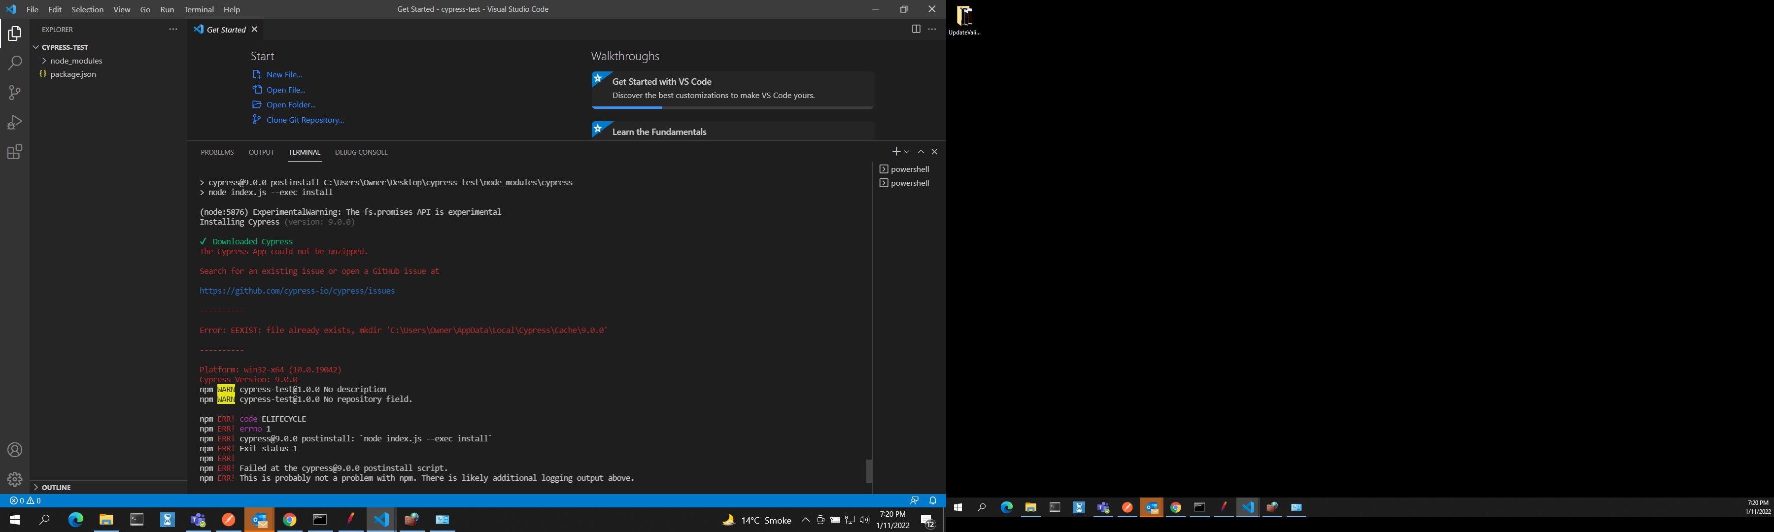This screenshot has width=1774, height=532.
Task: Open the Accounts menu icon
Action: [14, 450]
